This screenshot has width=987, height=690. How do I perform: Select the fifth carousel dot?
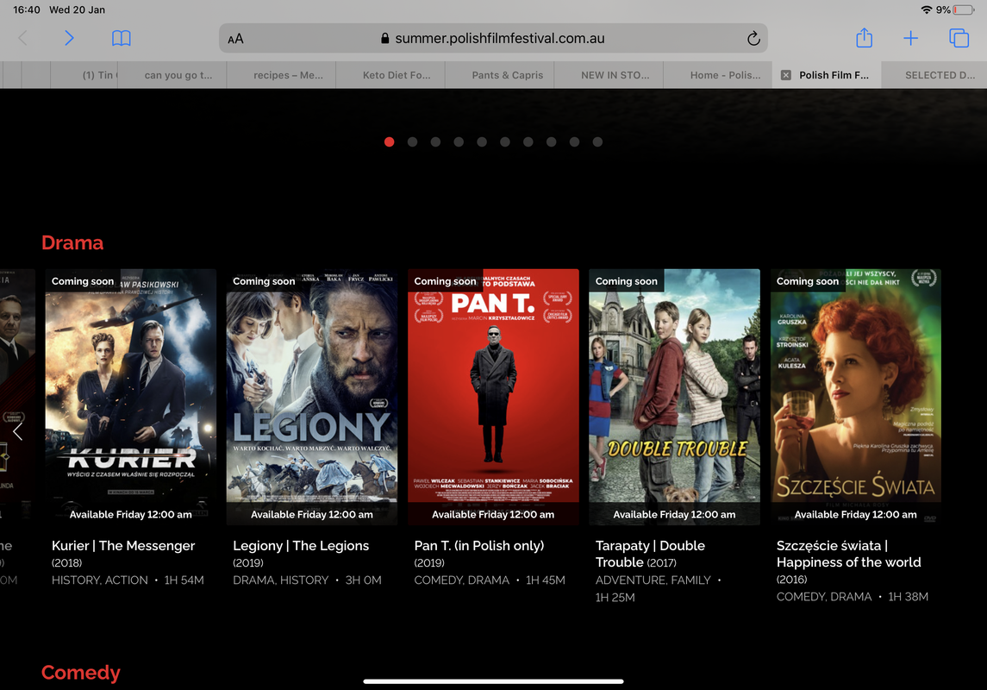(482, 141)
